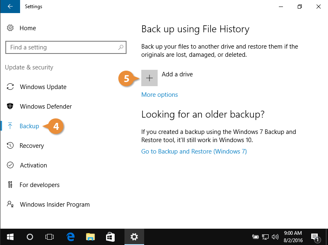Select Windows Defender in the sidebar
Screen dimensions: 328x245
(46, 106)
